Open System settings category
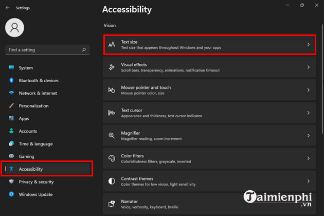This screenshot has width=324, height=216. coord(47,68)
